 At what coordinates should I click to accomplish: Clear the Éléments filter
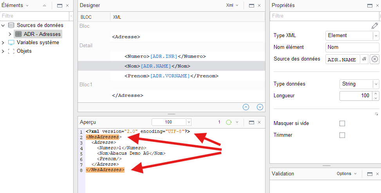coord(71,16)
